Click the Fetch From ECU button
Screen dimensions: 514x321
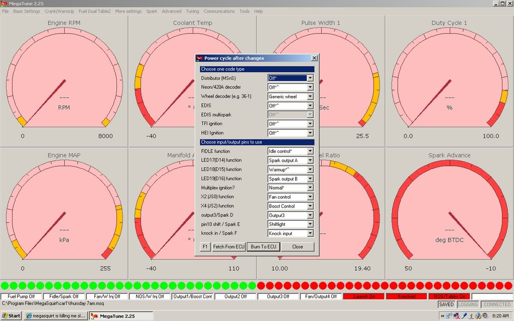228,247
